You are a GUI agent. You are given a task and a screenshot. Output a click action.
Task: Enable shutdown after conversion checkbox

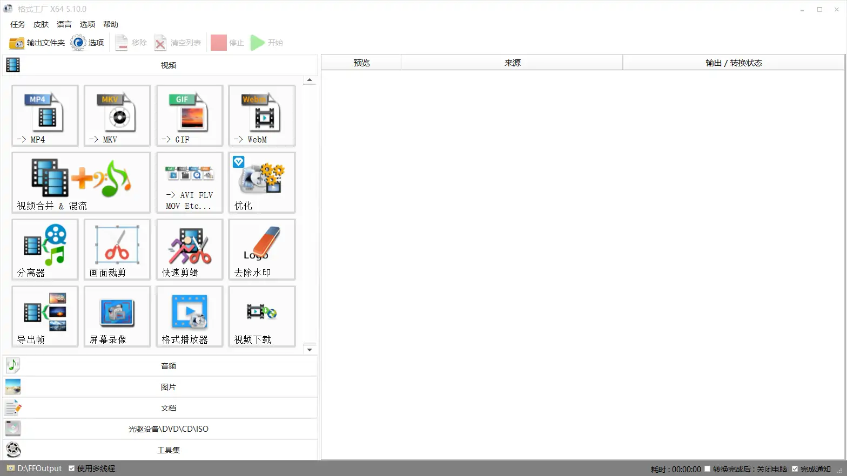click(707, 469)
